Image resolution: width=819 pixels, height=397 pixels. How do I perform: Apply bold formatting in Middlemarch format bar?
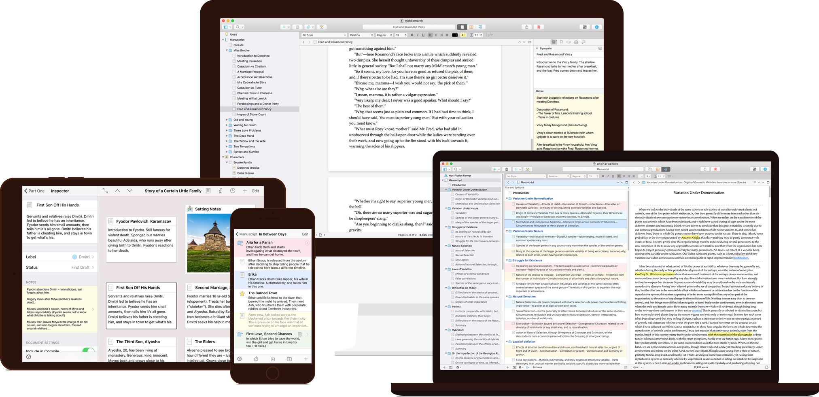click(412, 35)
